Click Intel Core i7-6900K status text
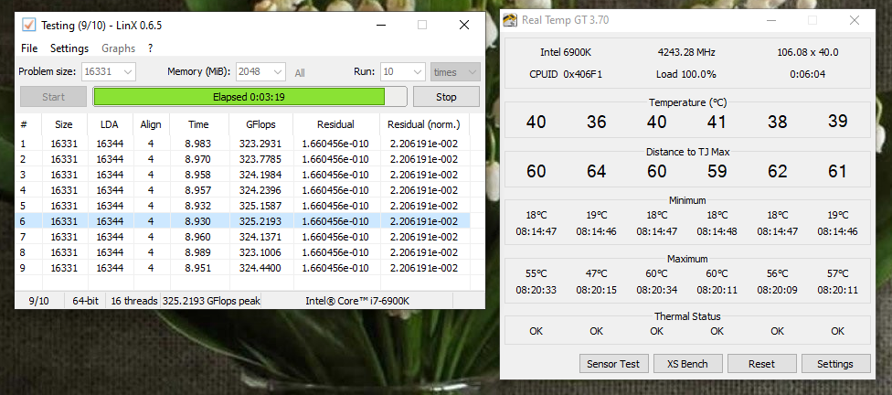892x395 pixels. (357, 301)
